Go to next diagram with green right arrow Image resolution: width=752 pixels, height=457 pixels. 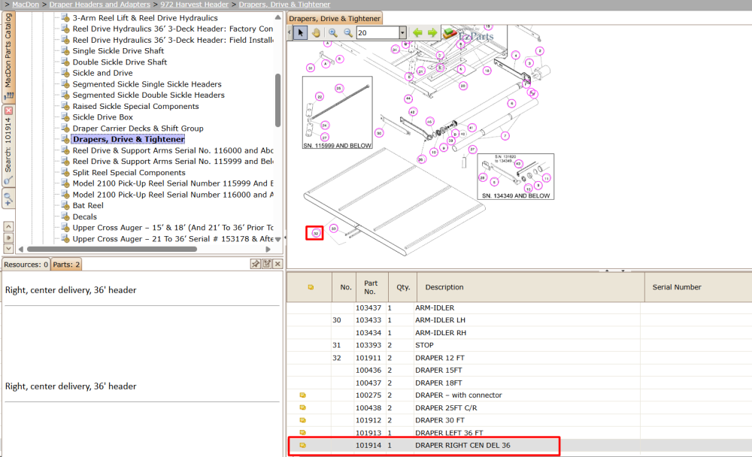point(432,32)
